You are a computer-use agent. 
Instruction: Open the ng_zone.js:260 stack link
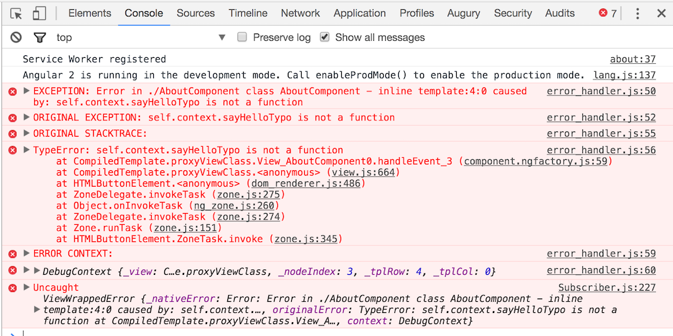234,205
